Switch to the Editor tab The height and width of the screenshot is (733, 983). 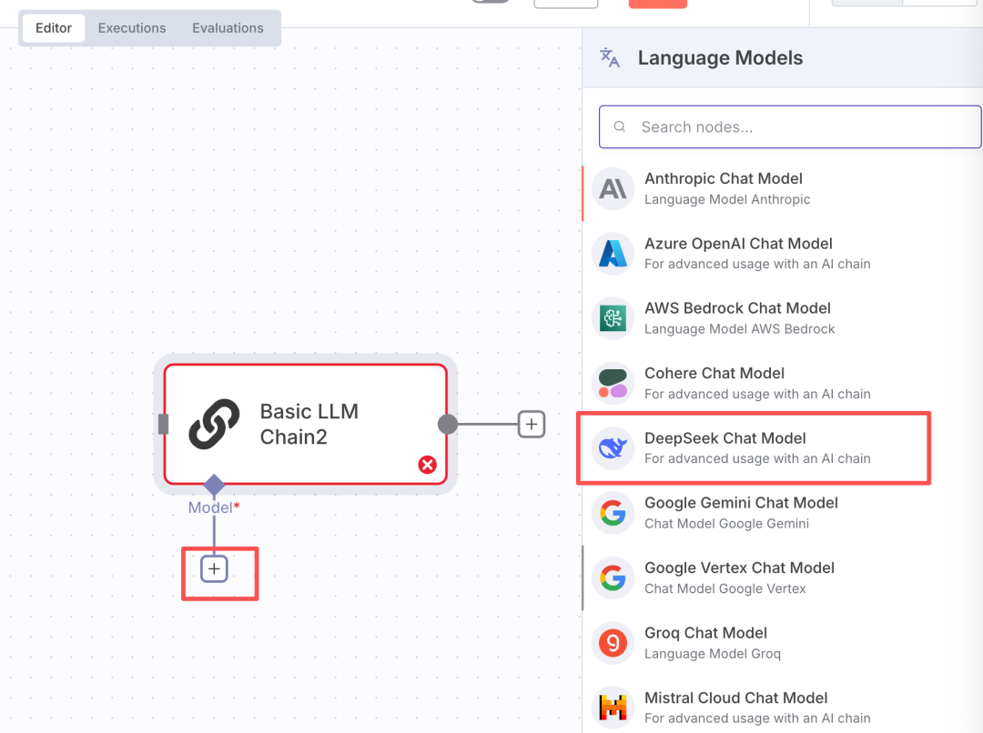click(54, 28)
